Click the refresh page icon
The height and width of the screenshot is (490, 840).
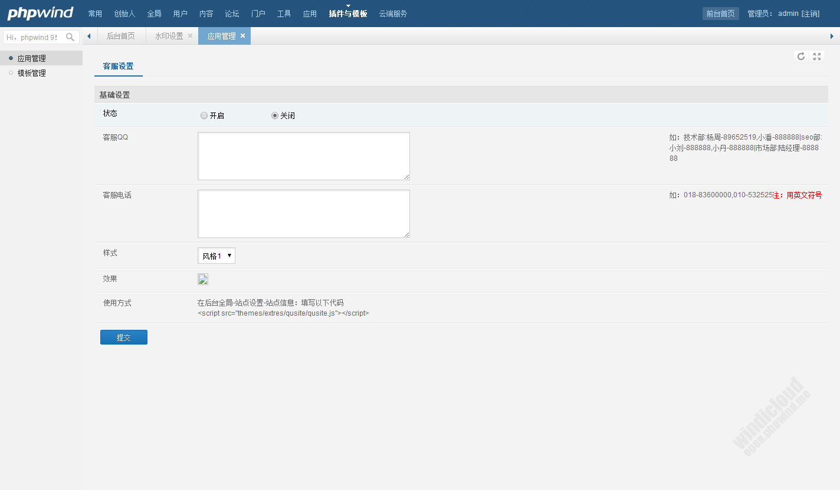point(801,57)
